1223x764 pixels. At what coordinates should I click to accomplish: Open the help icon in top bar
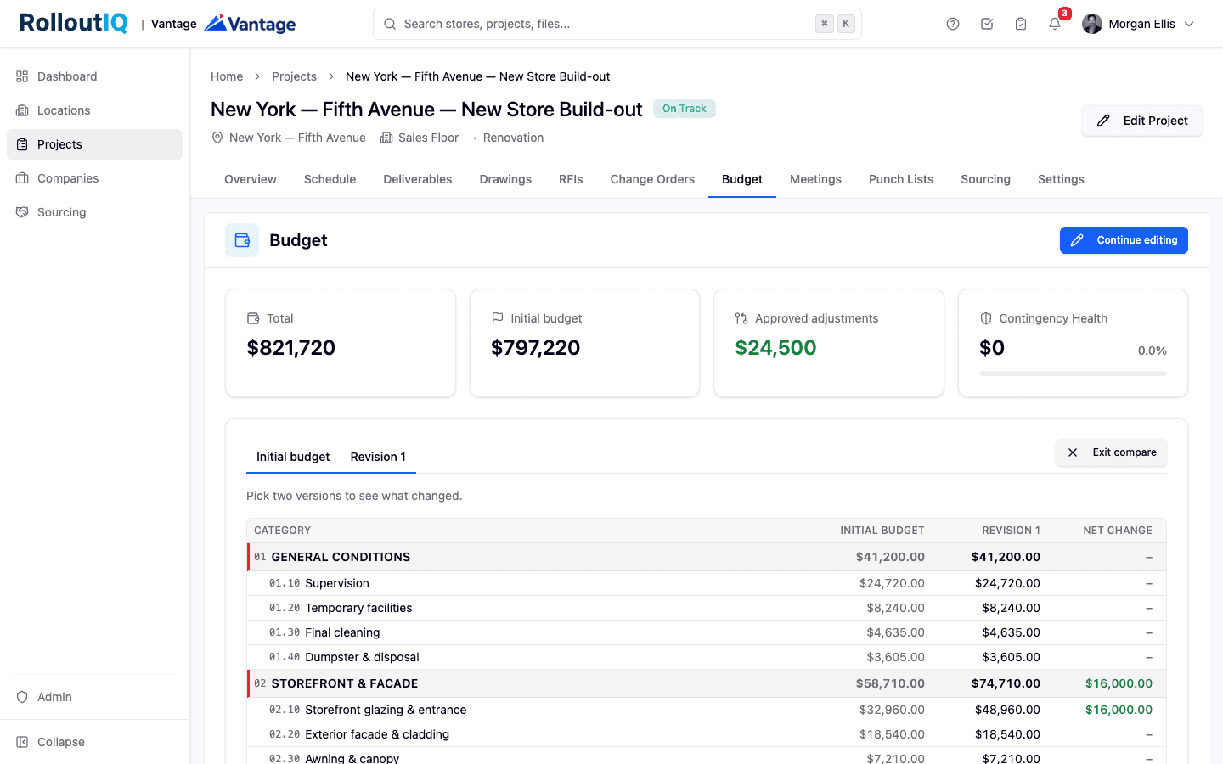pos(953,24)
